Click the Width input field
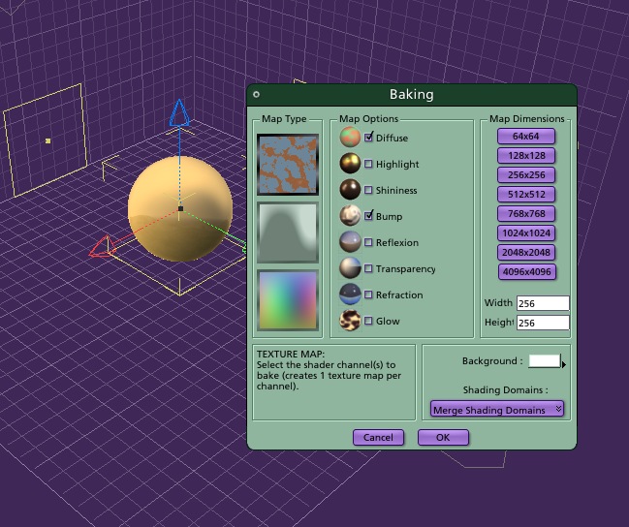 click(x=543, y=303)
